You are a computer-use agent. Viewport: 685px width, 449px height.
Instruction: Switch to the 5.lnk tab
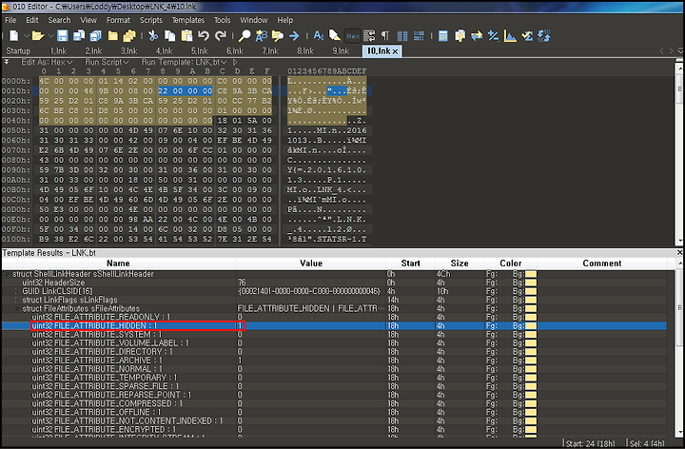[x=200, y=51]
